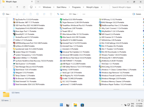
Task: Click the Sysinternals Suite folder icon
Action: (x=14, y=49)
